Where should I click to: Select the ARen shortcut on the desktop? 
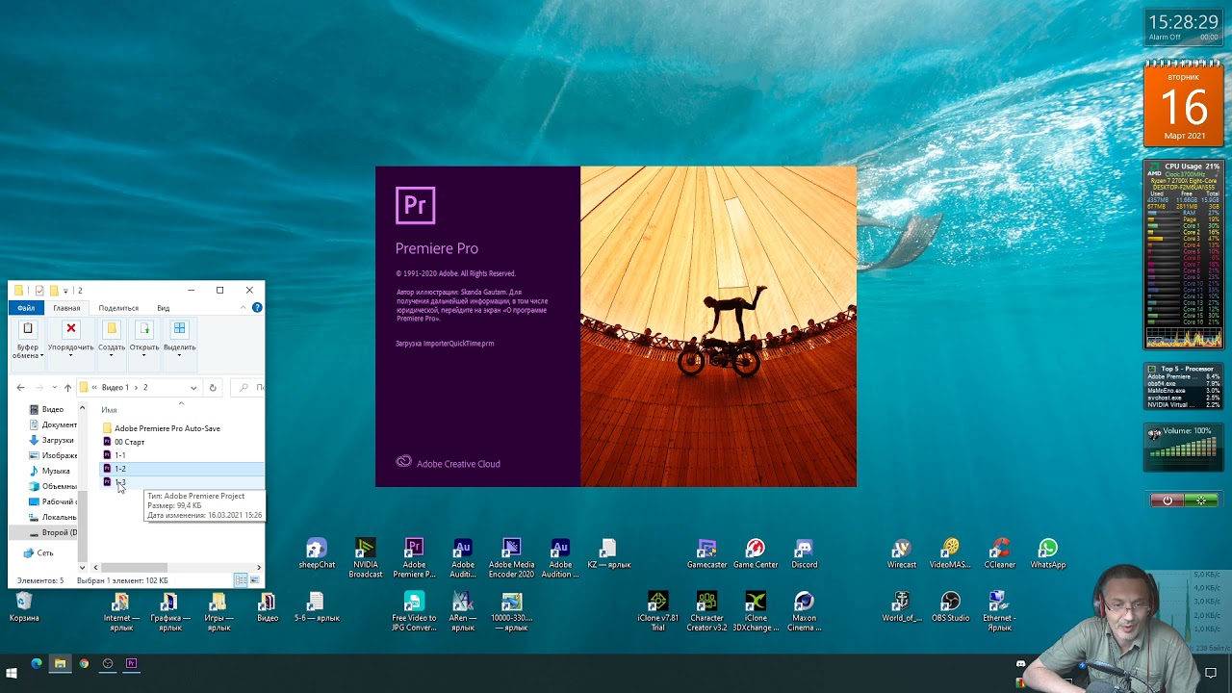pos(463,611)
